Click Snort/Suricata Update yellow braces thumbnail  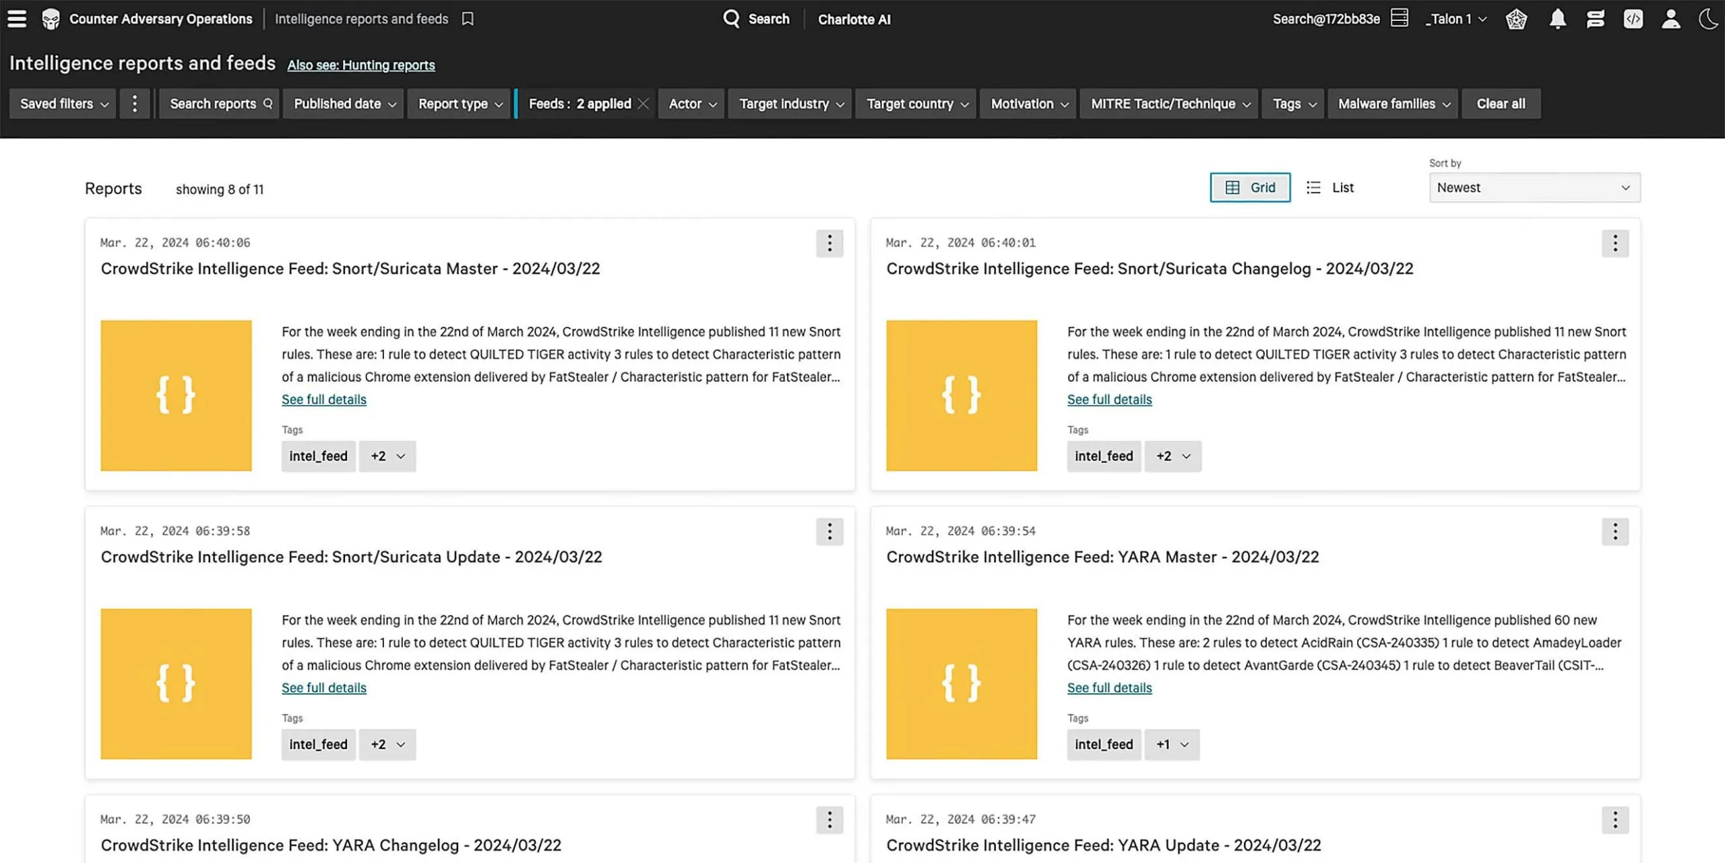point(176,684)
